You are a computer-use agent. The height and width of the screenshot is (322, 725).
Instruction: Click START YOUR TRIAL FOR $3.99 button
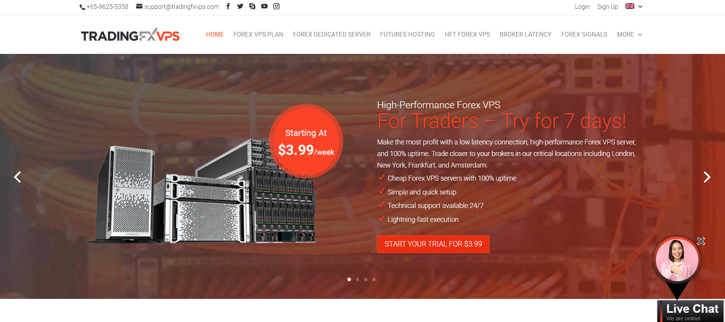(433, 244)
